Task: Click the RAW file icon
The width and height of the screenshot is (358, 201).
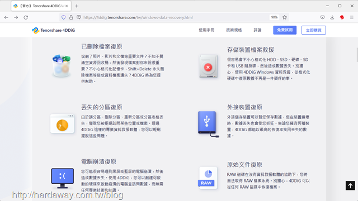Action: [x=208, y=178]
